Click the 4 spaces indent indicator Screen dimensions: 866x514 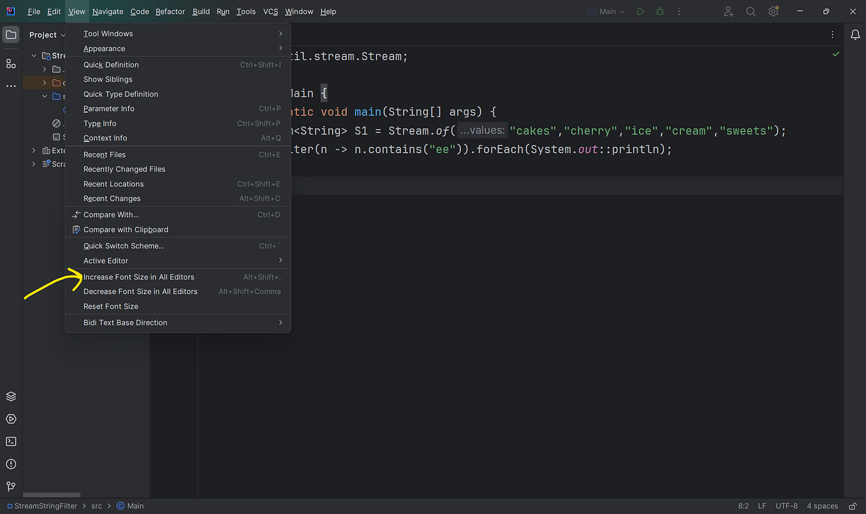821,506
